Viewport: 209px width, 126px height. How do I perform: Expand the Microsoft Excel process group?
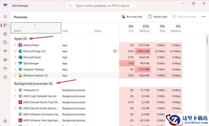(x=15, y=57)
